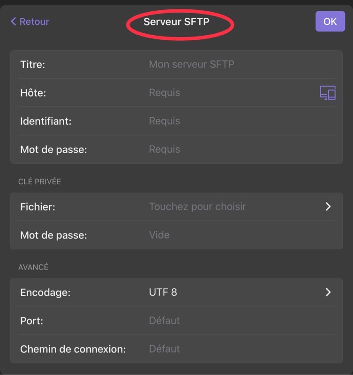
Task: Tap the 'Hôte:' row label
Action: click(x=33, y=93)
